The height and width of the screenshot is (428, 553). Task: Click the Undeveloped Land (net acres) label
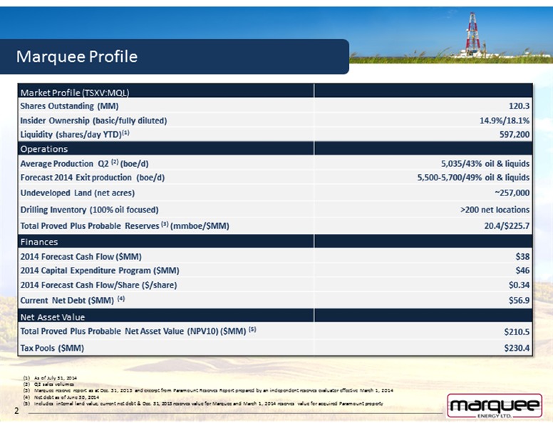[77, 193]
